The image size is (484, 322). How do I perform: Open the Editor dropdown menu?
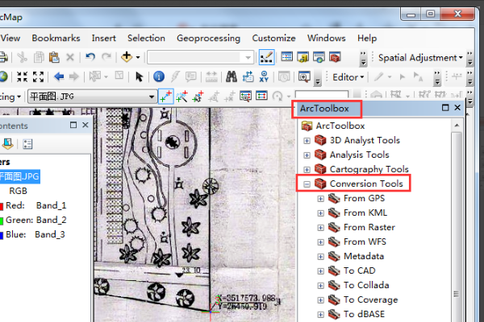click(x=348, y=77)
